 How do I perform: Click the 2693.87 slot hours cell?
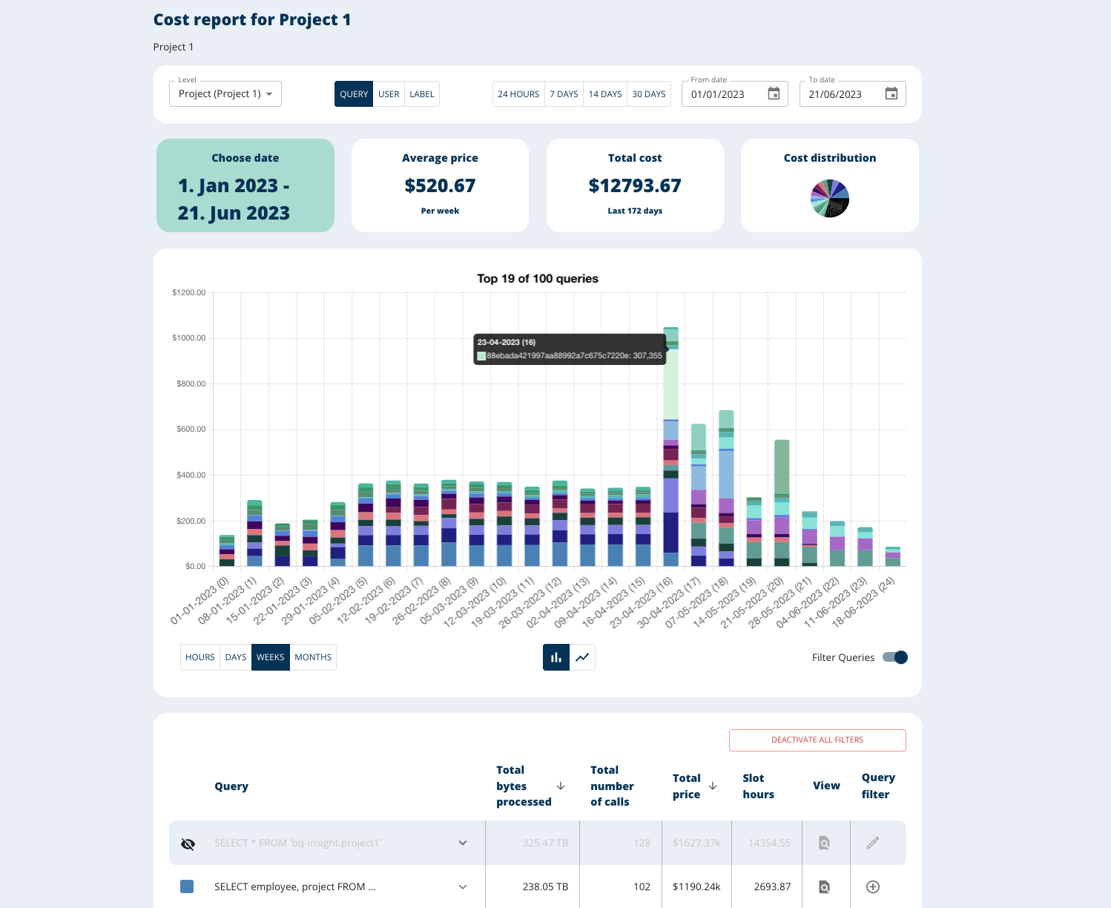(x=772, y=886)
